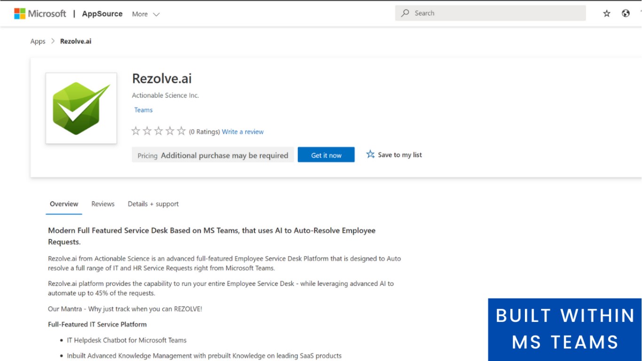Screen dimensions: 642x361
Task: Click the fourth rating star
Action: click(170, 131)
